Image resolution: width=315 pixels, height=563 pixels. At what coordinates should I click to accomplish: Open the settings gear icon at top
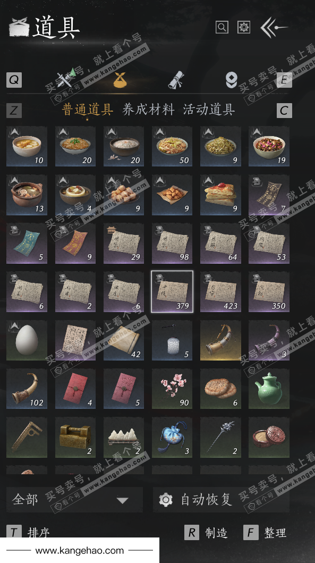click(x=244, y=27)
